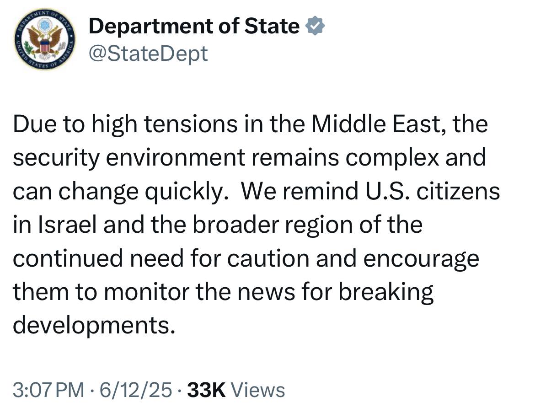Click the 33K view count
535x413 pixels.
[206, 390]
